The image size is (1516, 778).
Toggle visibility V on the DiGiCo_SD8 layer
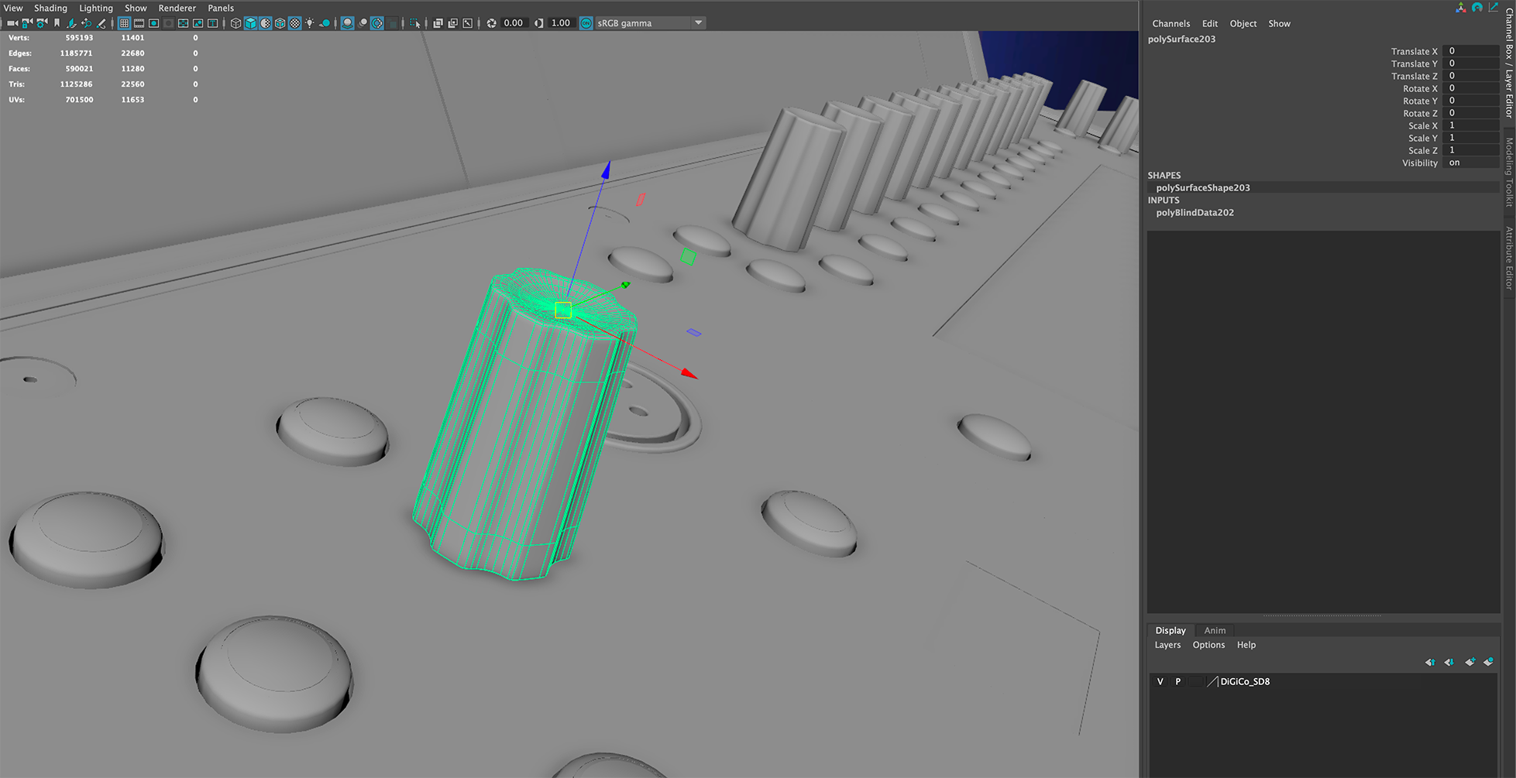tap(1160, 681)
